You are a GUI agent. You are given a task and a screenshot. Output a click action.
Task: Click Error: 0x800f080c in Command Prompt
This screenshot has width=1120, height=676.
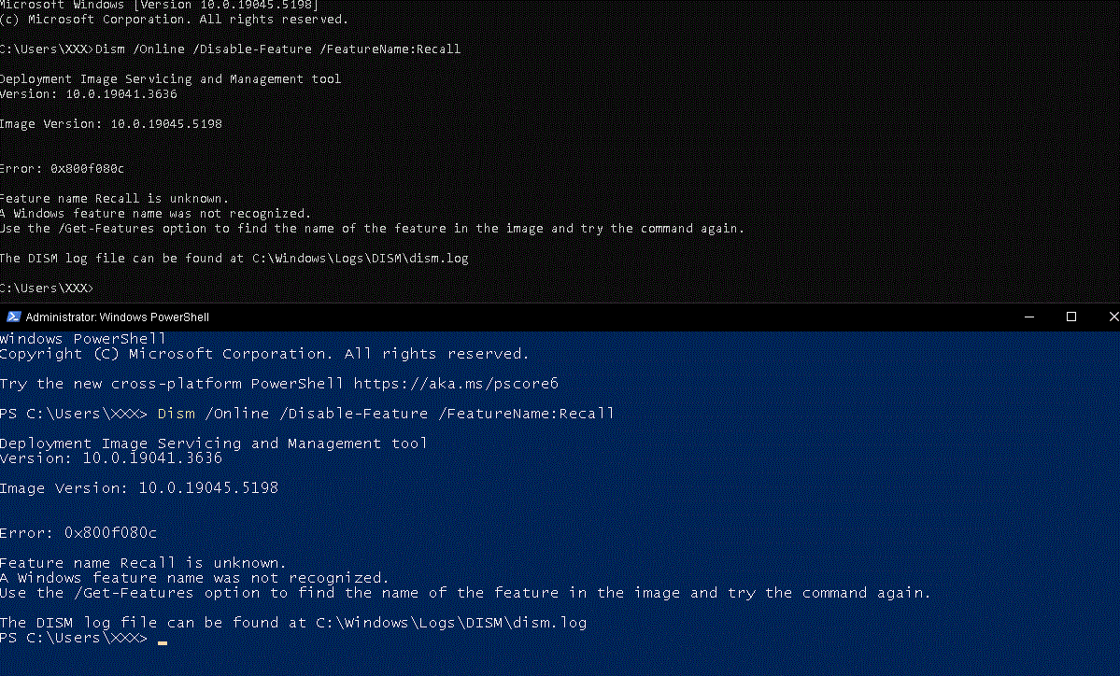click(x=62, y=169)
